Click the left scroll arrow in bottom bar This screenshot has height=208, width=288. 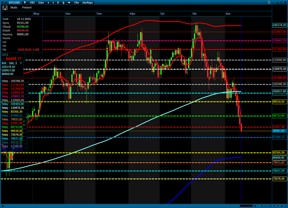tap(3, 206)
